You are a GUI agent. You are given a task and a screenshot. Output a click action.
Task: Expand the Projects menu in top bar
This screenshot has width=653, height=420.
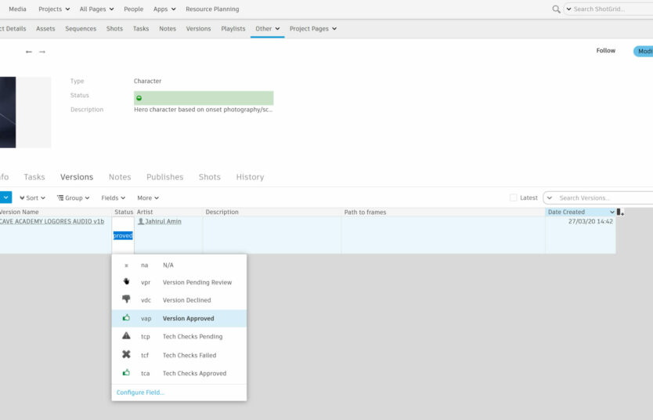[x=54, y=9]
